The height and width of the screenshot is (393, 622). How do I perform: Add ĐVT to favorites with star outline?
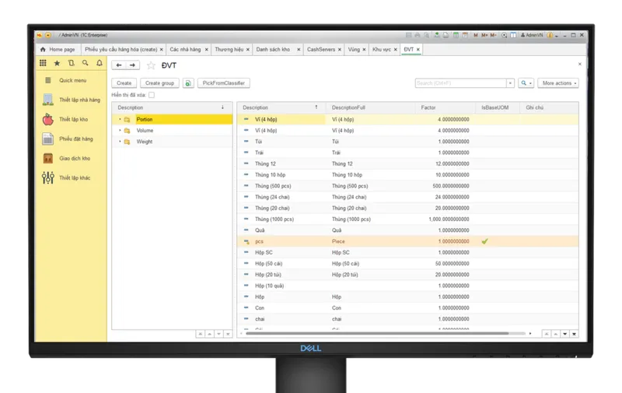(x=151, y=65)
